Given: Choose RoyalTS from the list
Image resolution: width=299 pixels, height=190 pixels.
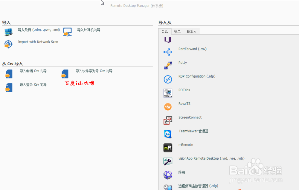Looking at the screenshot, I should coord(184,104).
